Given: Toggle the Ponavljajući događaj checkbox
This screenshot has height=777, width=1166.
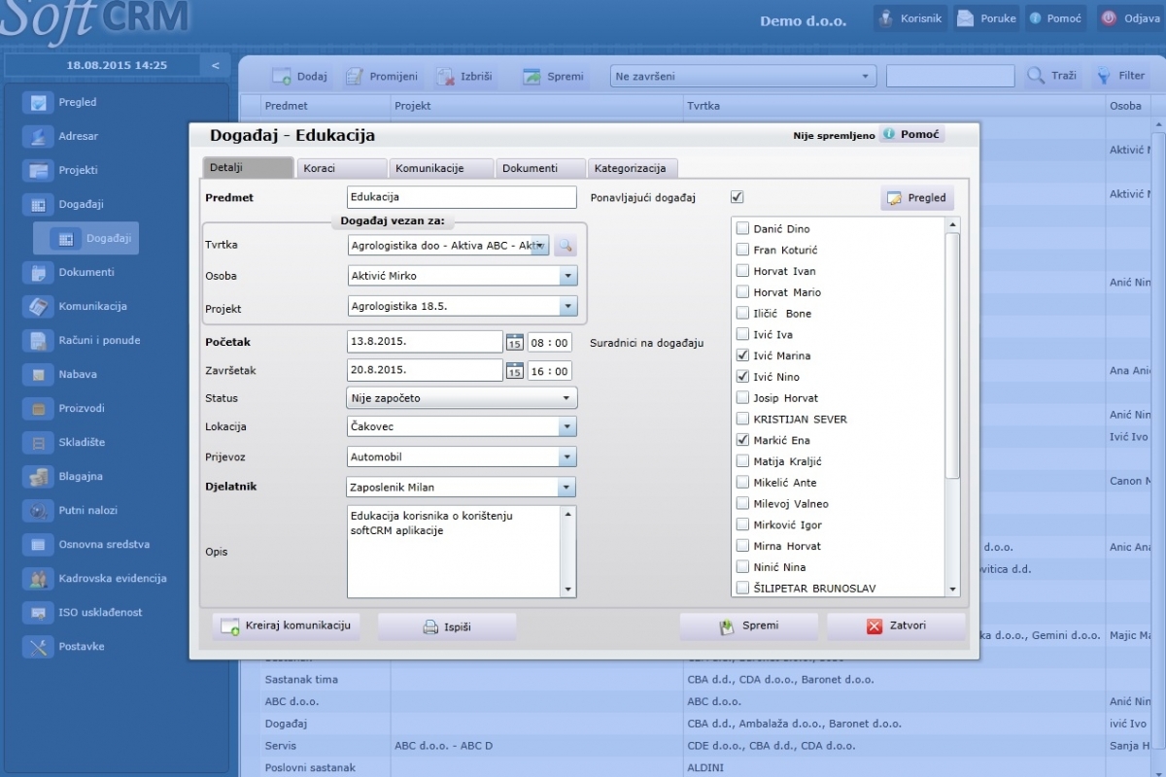Looking at the screenshot, I should click(x=737, y=197).
